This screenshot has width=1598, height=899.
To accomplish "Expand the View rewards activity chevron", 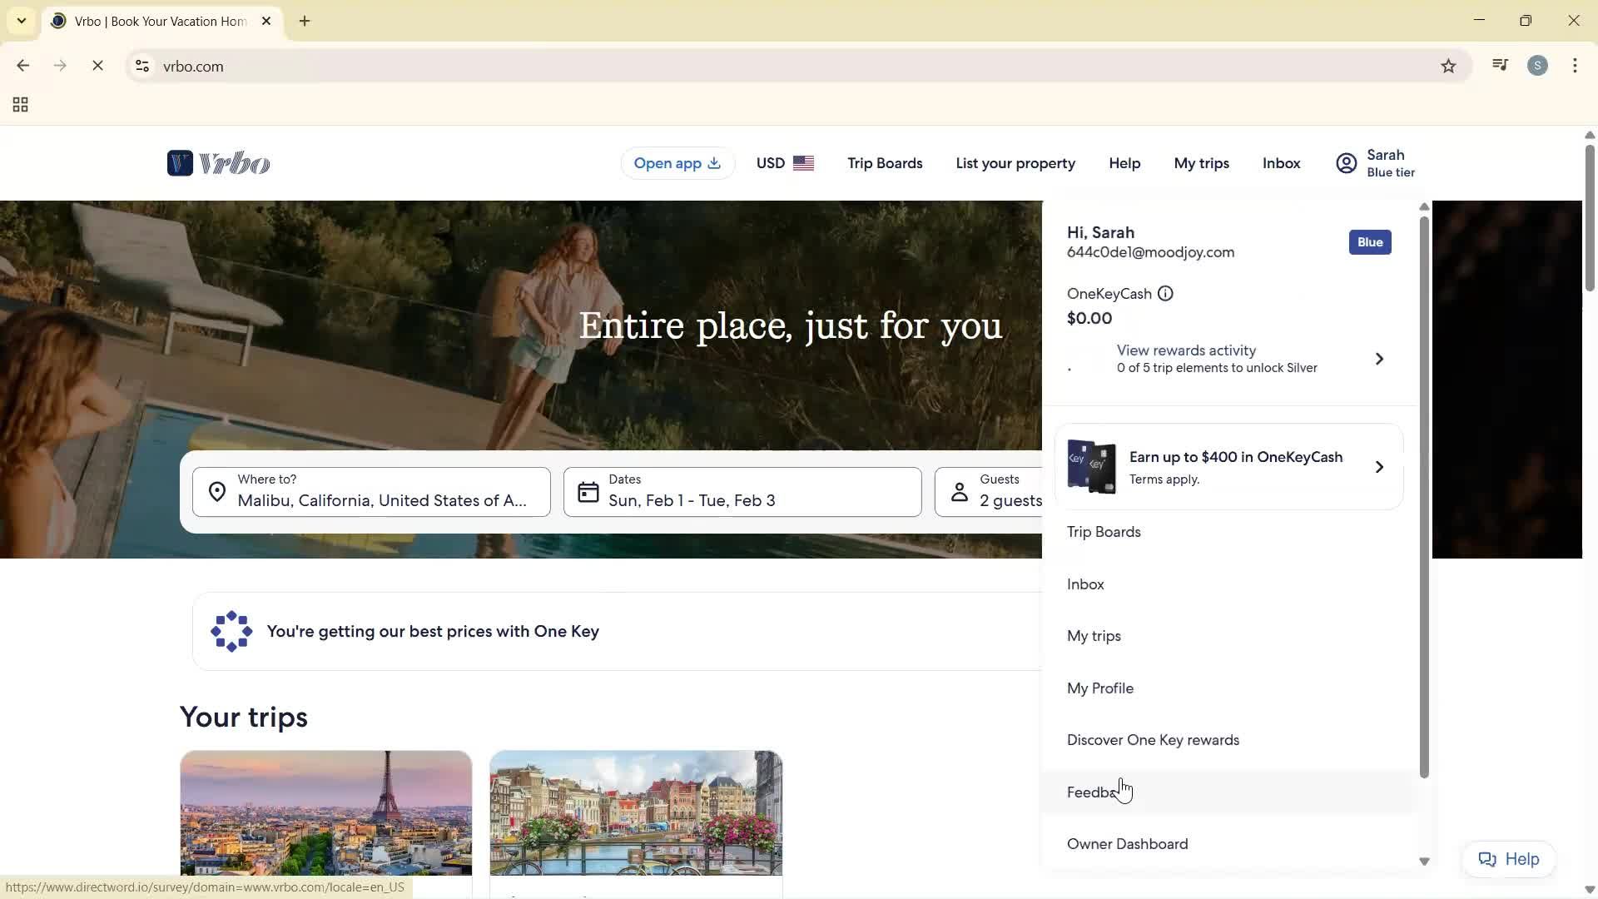I will pos(1379,358).
